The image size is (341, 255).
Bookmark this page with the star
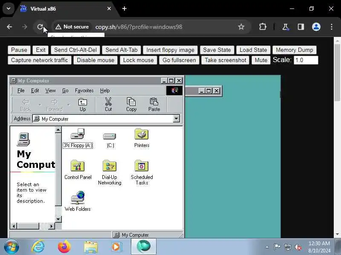[x=241, y=27]
